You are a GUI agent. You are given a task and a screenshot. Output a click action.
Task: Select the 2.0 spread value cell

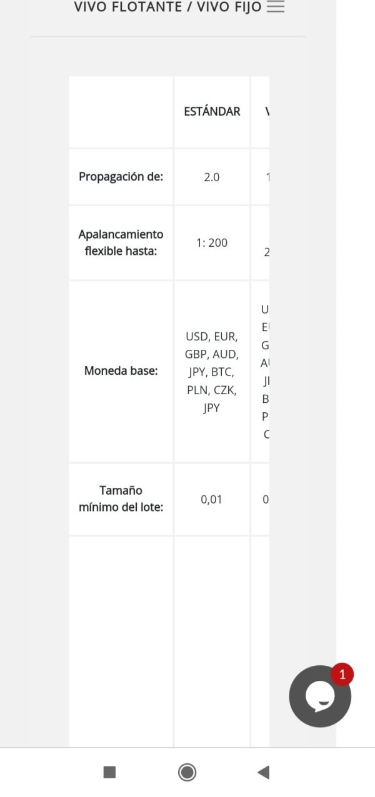(212, 177)
